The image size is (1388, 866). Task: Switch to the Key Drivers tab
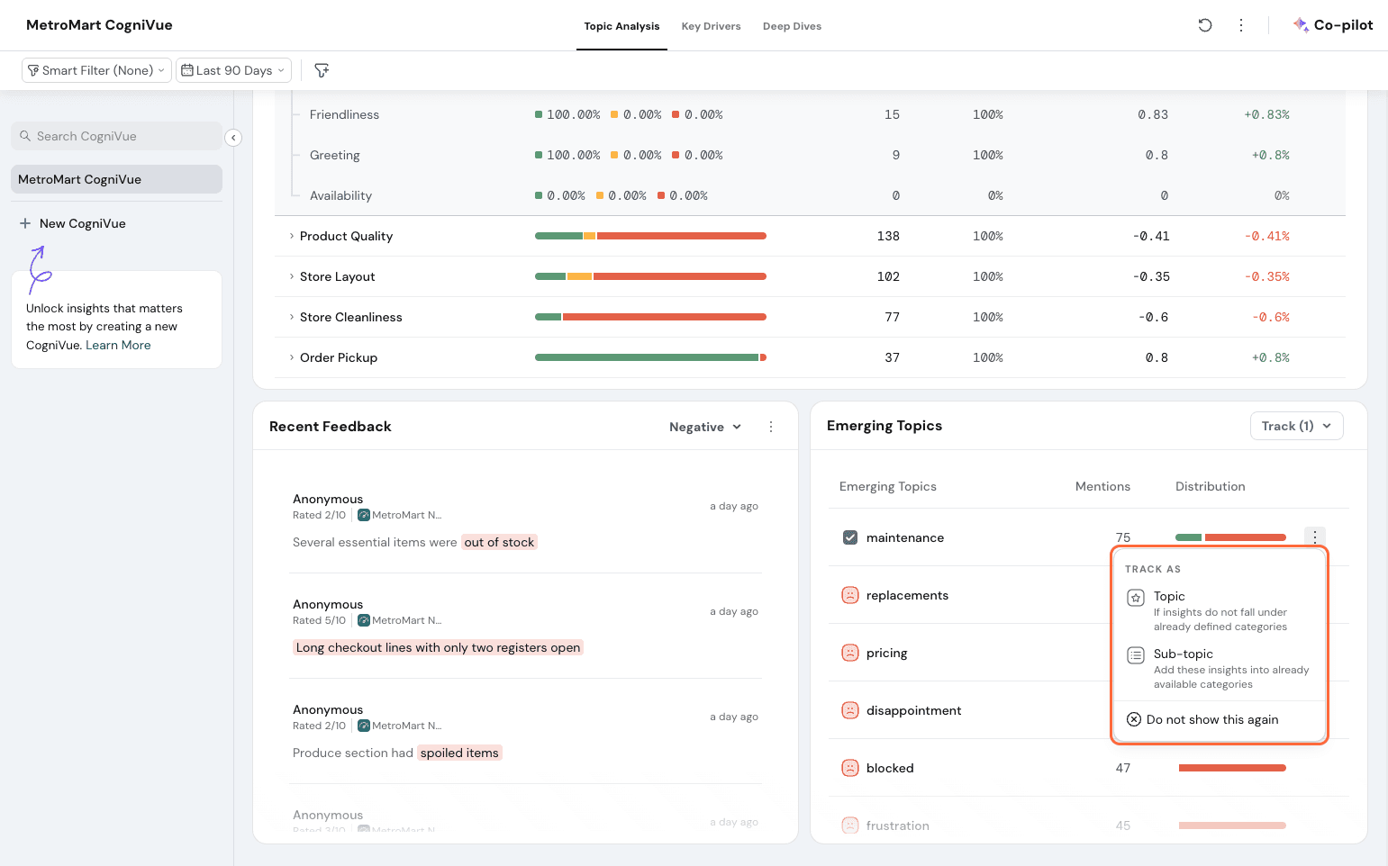click(x=711, y=26)
